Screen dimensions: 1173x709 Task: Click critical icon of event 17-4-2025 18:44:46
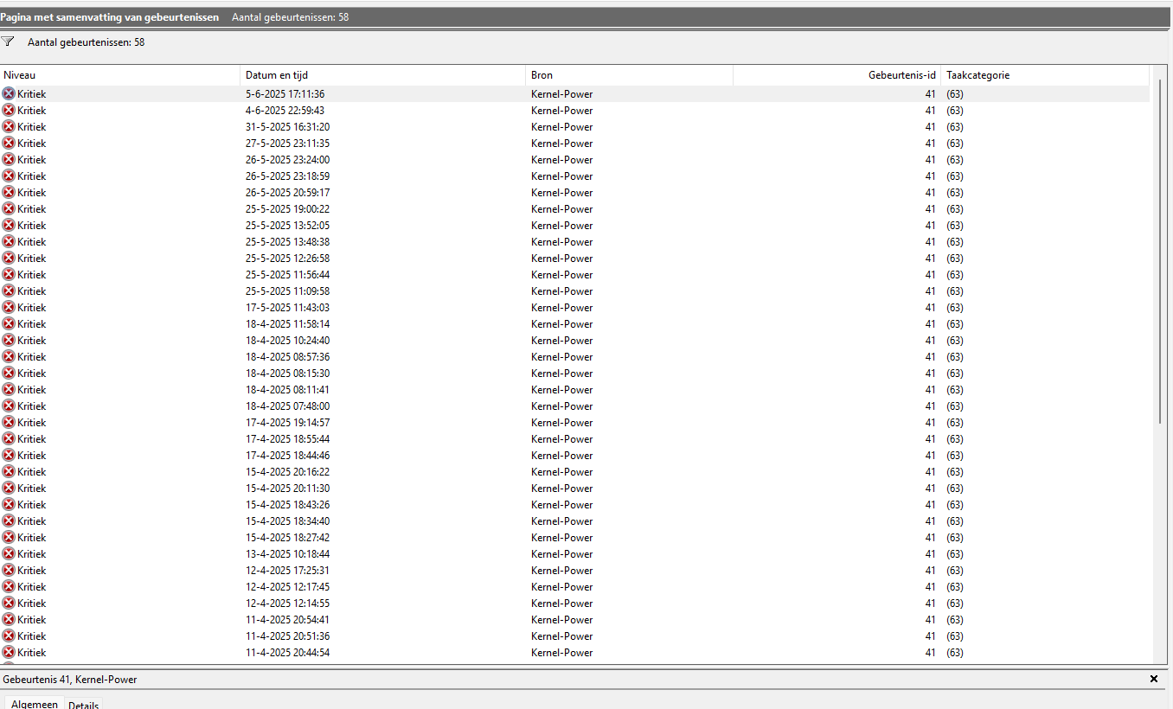[9, 455]
